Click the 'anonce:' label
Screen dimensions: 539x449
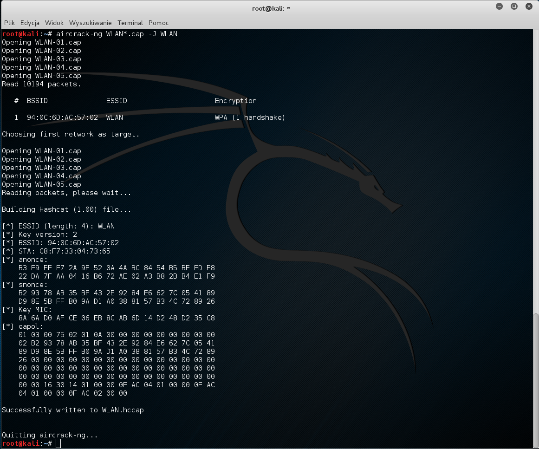[x=33, y=260]
